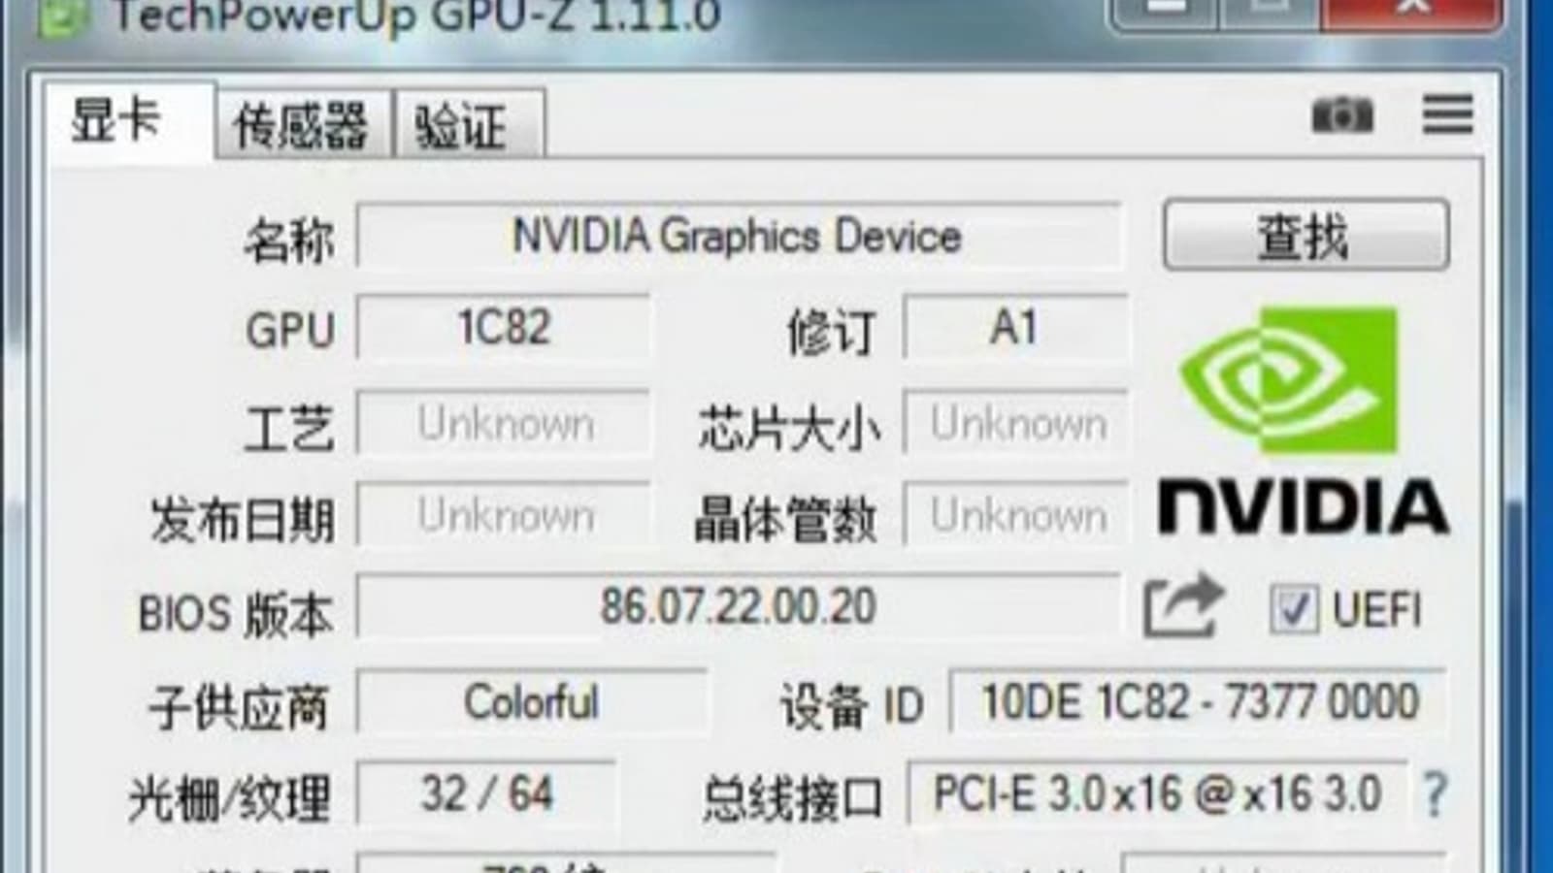Click the GPU field showing 1C82
Screen dimensions: 1553x873
(x=503, y=327)
